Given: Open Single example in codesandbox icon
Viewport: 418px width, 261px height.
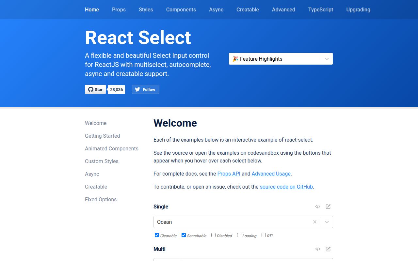Looking at the screenshot, I should point(328,207).
